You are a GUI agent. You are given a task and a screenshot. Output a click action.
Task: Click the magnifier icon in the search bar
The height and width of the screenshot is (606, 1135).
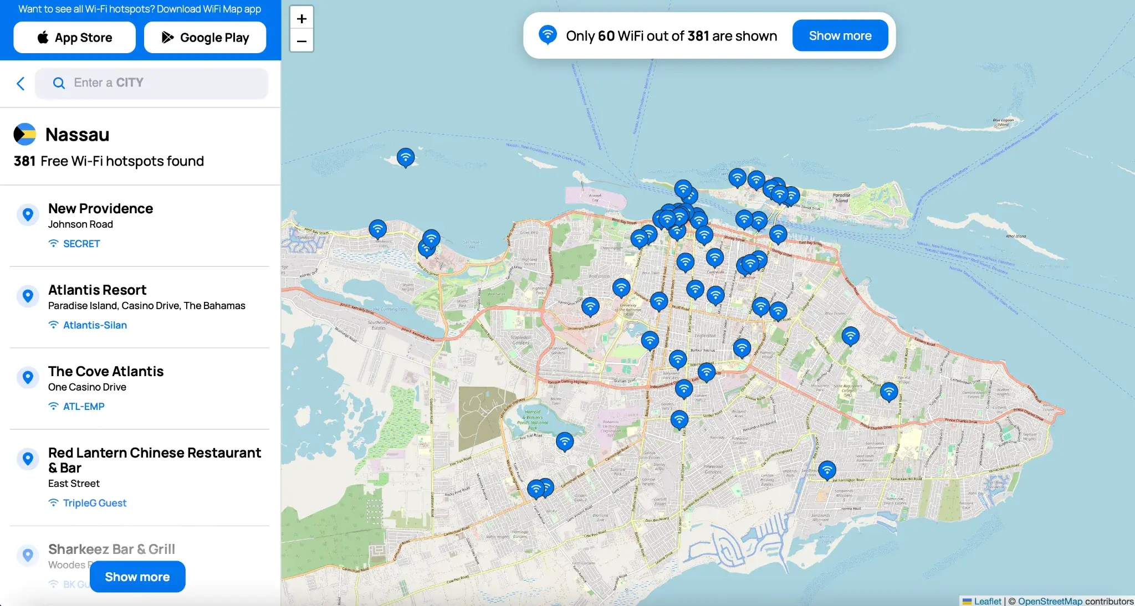pyautogui.click(x=59, y=83)
